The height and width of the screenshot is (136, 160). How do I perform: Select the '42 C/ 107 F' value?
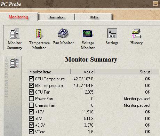pyautogui.click(x=83, y=79)
